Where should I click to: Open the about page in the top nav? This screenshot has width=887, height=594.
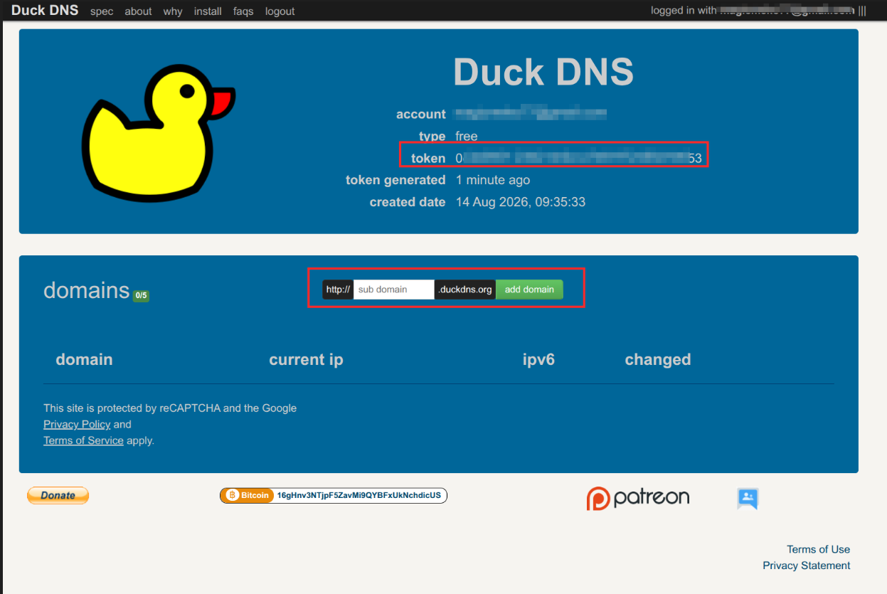point(138,11)
